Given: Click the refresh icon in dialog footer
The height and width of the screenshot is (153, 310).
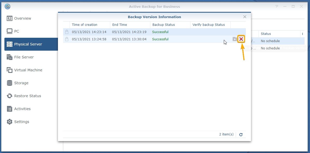Looking at the screenshot, I should [x=241, y=135].
